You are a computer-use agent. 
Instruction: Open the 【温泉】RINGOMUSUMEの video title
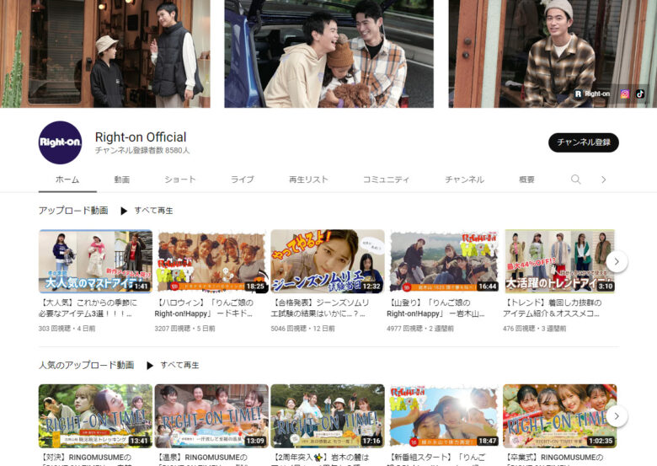[x=201, y=459]
